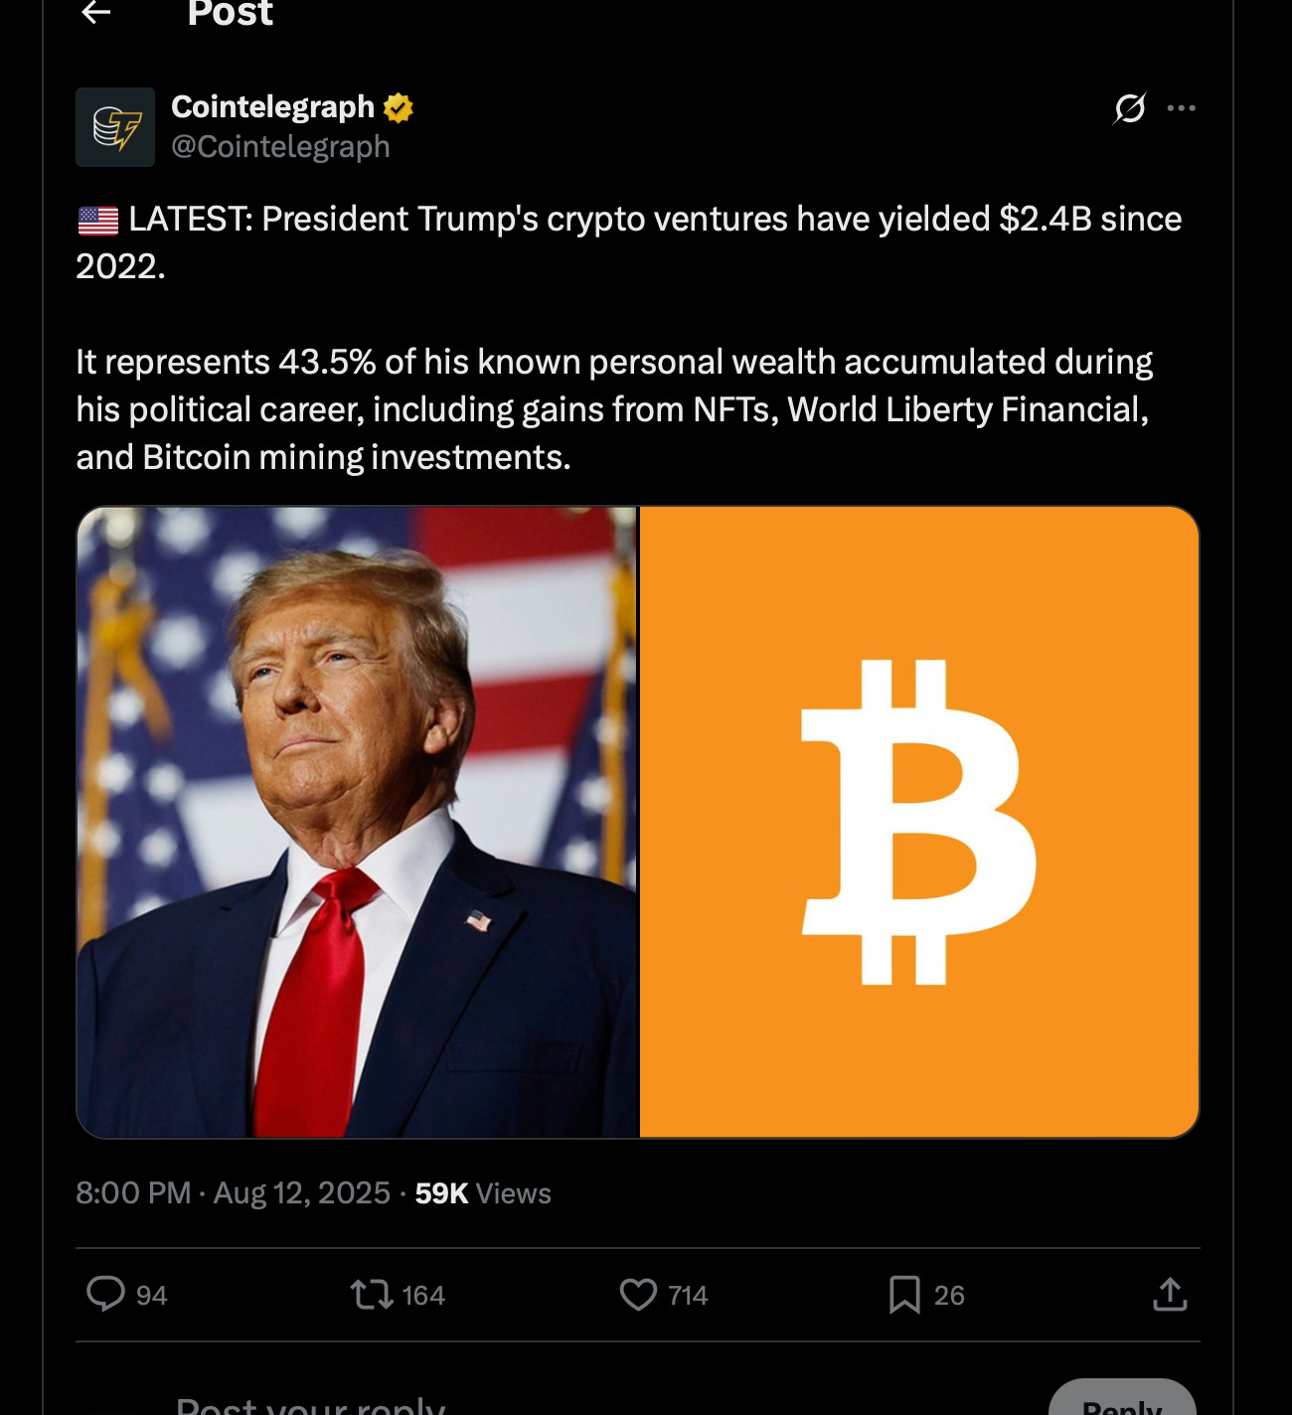
Task: Click the Reply button
Action: [x=1122, y=1401]
